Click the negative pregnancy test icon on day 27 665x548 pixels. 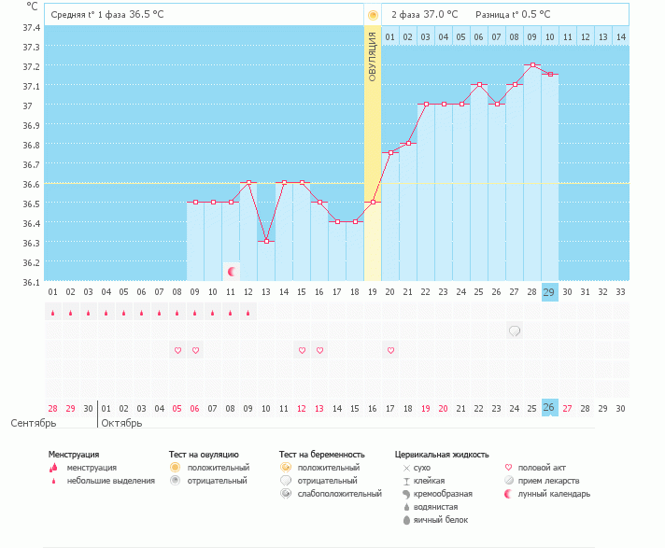tap(515, 330)
